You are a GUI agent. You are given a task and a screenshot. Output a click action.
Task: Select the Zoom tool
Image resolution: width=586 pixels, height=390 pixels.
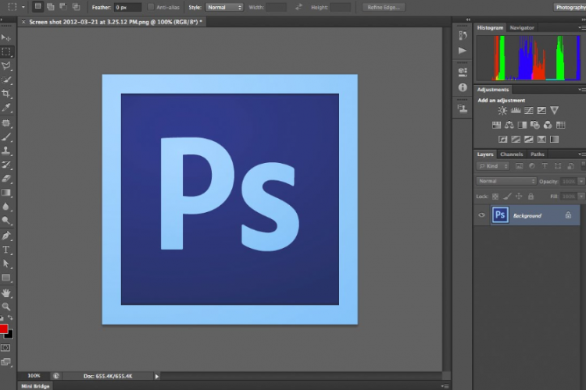pos(6,307)
